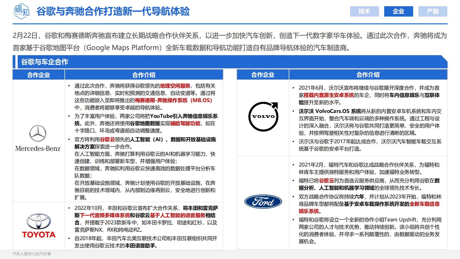The image size is (460, 259).
Task: Click the bullet 沃尔沃与谷歌于2017年起达成合作
Action: [370, 145]
